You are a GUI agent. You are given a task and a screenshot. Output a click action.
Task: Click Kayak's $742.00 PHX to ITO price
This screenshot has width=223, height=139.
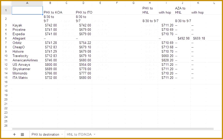85,25
